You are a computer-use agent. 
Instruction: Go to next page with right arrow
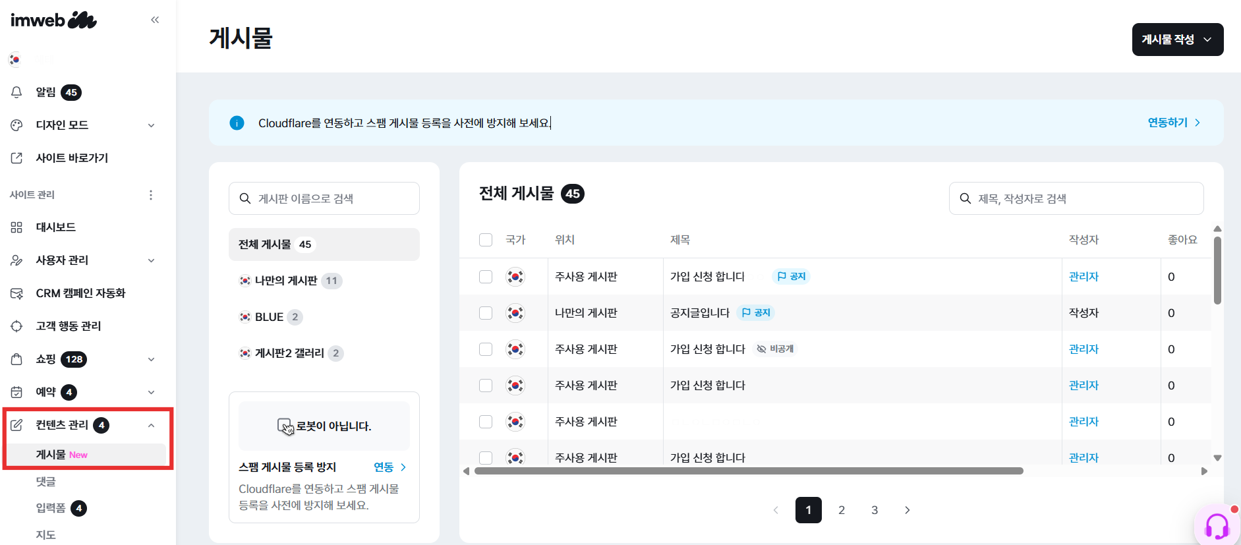pos(908,510)
